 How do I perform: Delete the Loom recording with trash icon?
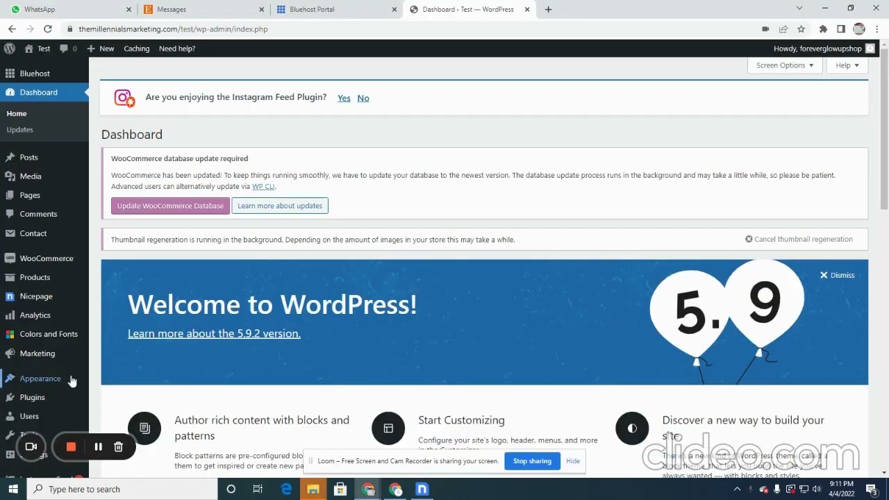click(118, 447)
